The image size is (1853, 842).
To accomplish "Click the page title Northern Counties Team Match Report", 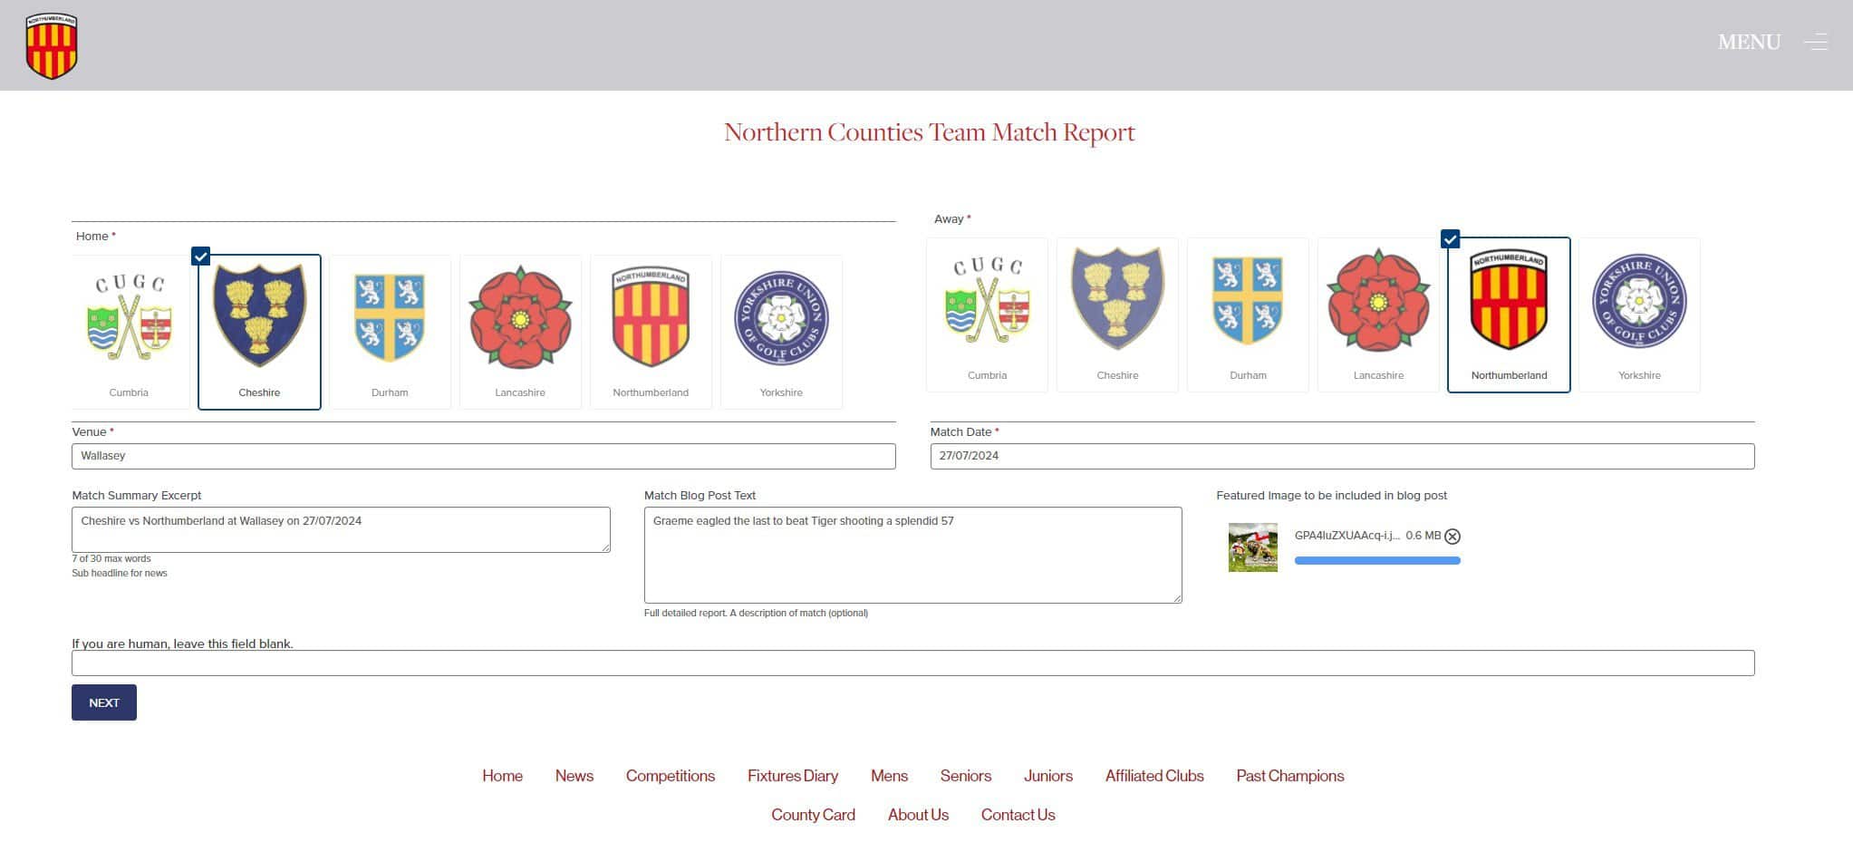I will point(929,132).
